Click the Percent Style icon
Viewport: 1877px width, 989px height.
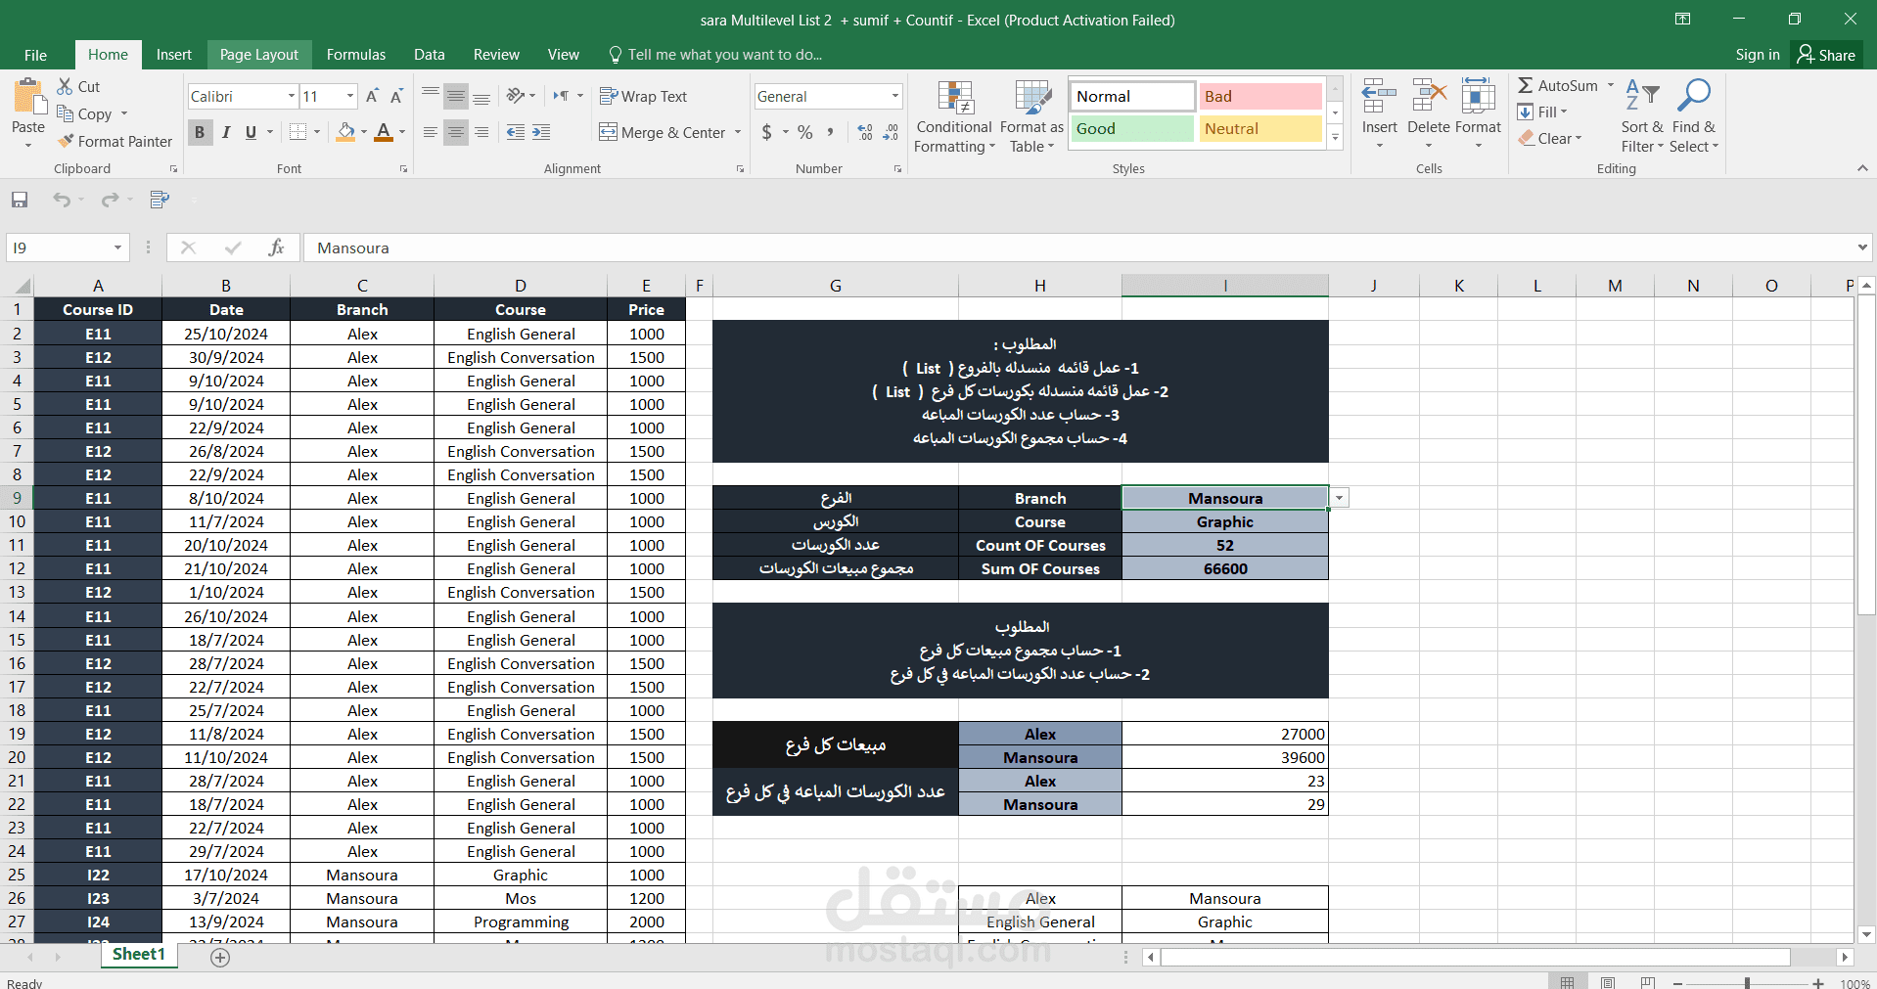(804, 132)
